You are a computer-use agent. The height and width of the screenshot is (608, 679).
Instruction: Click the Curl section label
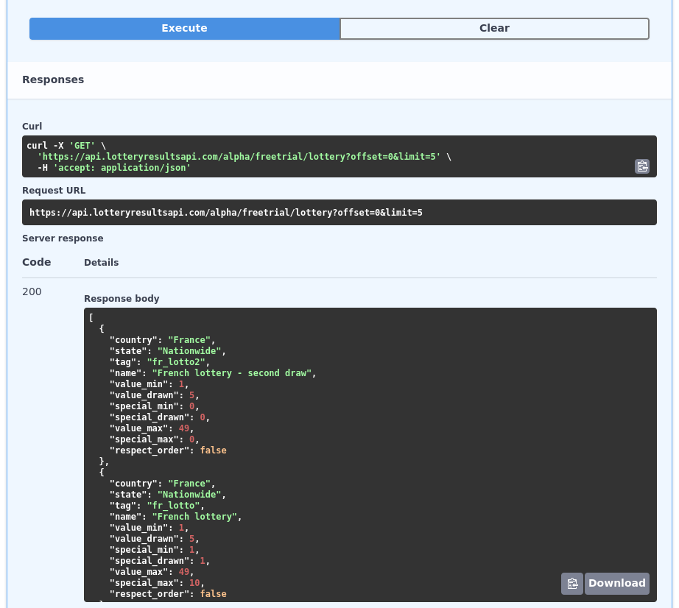(32, 127)
